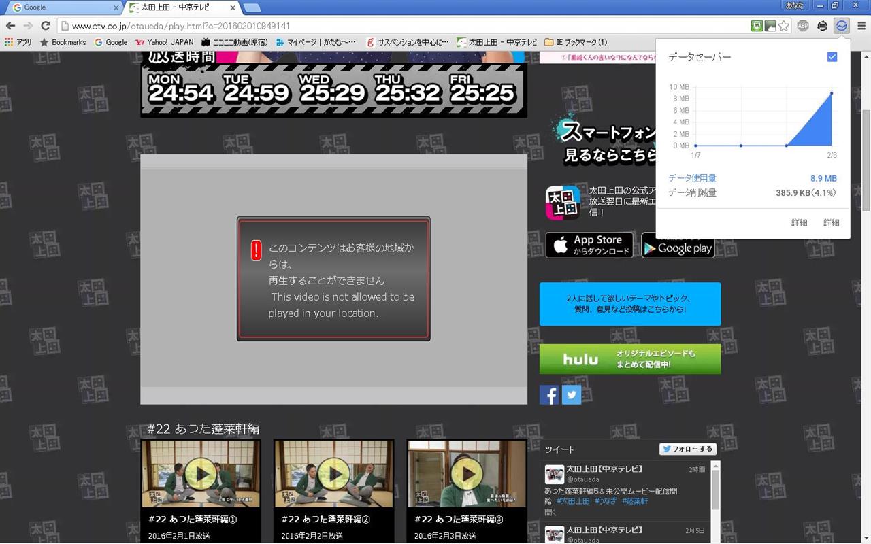Uncheck the データセーバー checkbox
871x544 pixels.
[832, 57]
